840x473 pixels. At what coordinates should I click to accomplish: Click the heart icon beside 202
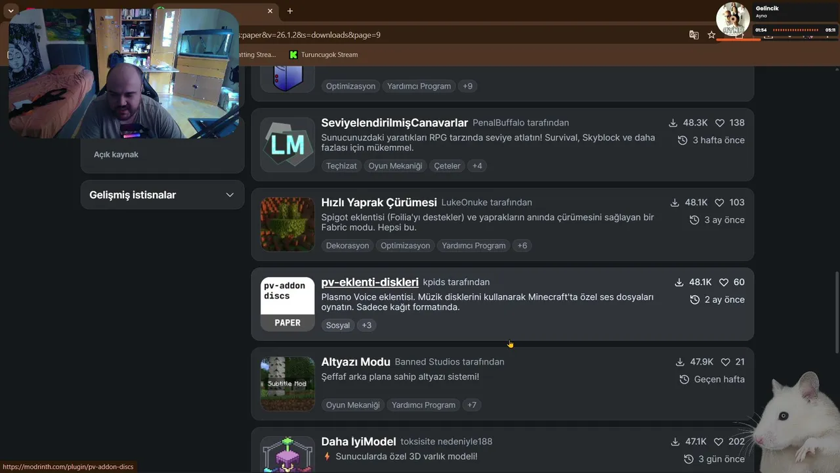(x=719, y=441)
